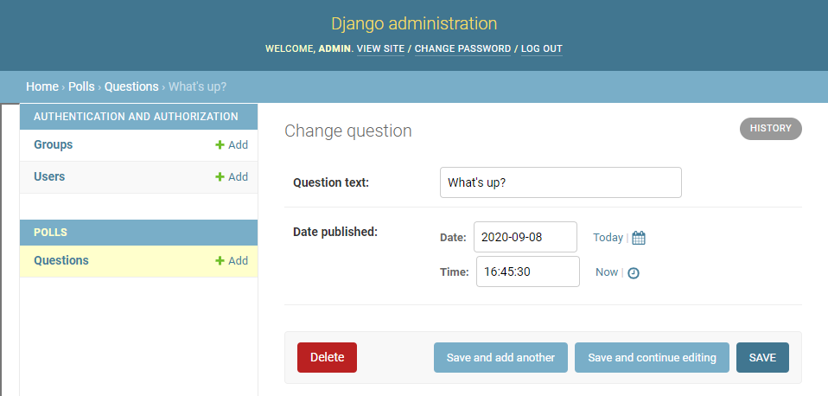828x396 pixels.
Task: Click the "What's up?" breadcrumb text
Action: [x=198, y=86]
